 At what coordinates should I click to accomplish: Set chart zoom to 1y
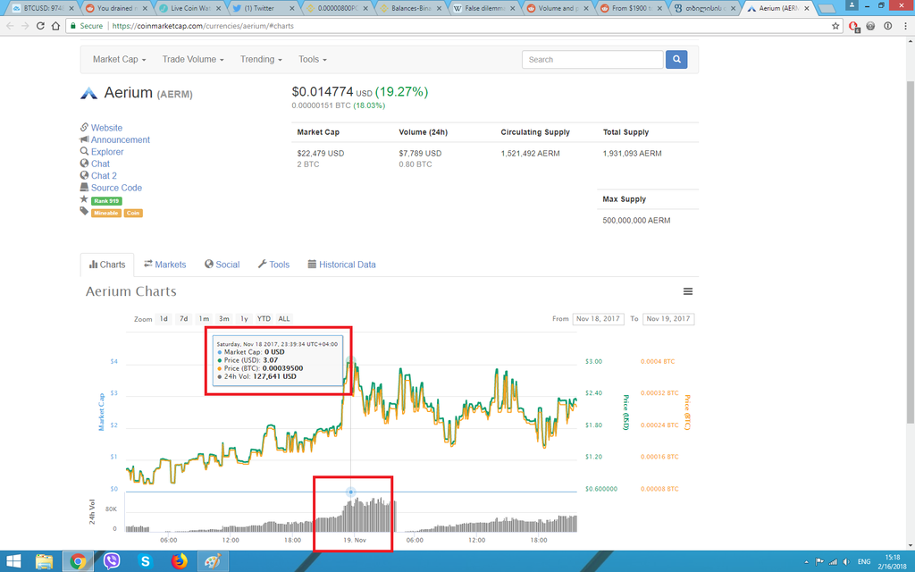[x=244, y=319]
